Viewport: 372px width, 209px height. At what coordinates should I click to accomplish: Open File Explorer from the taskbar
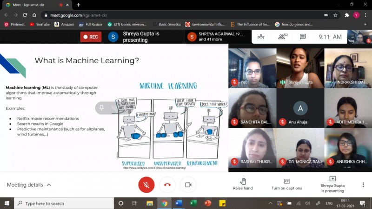point(149,203)
